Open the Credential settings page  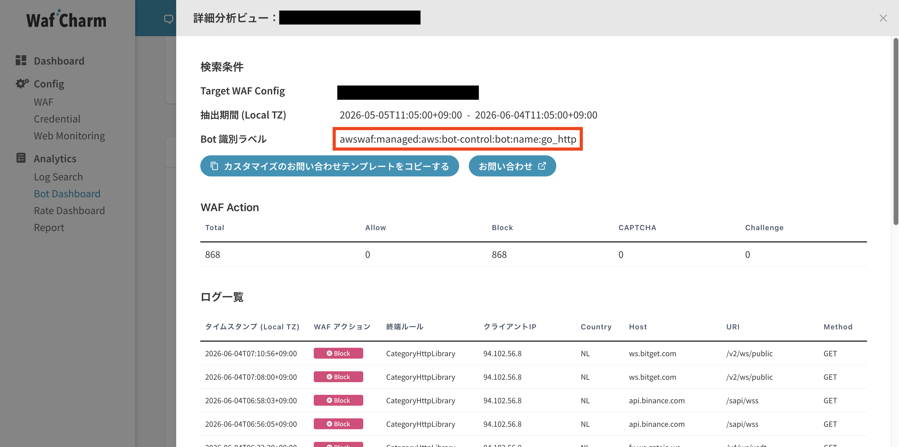(57, 119)
